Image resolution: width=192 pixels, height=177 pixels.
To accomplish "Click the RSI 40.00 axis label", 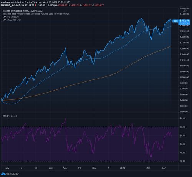I will tap(183, 152).
